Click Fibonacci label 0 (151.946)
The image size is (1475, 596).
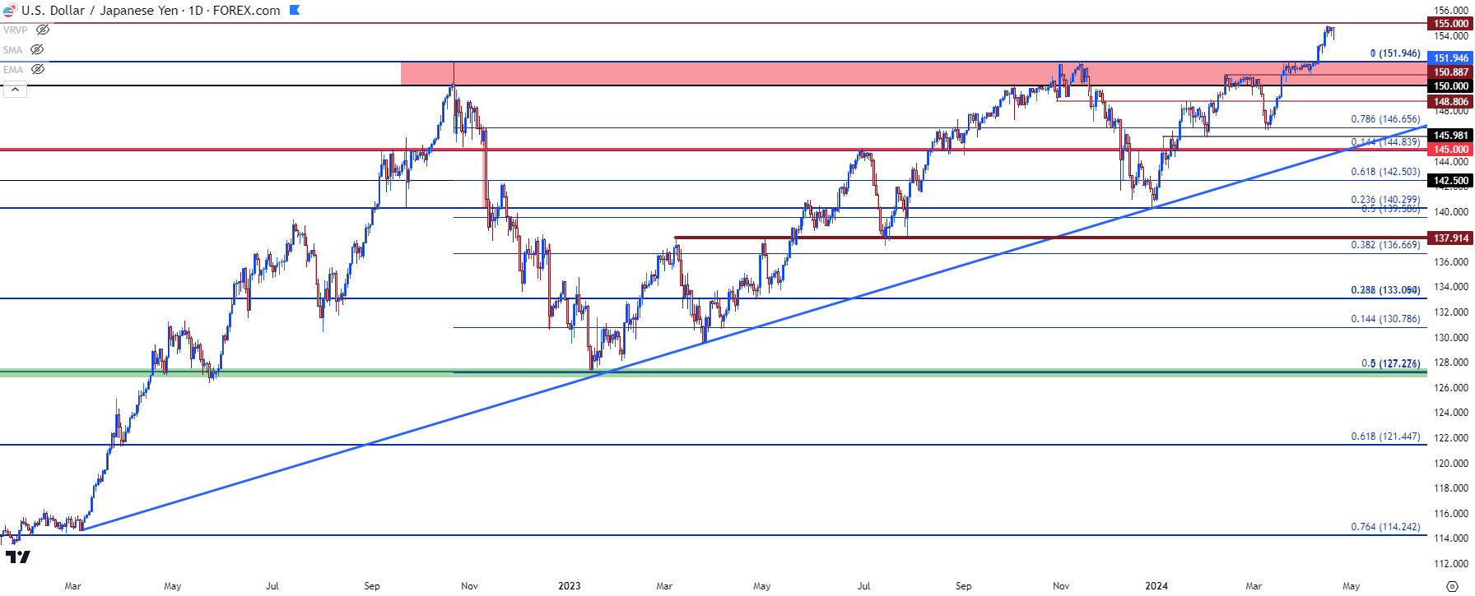[1395, 53]
